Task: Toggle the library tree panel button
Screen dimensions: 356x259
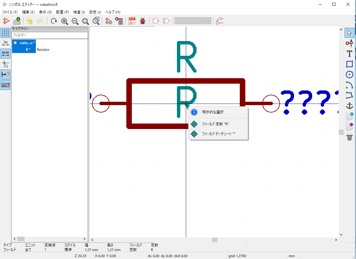Action: [x=6, y=85]
